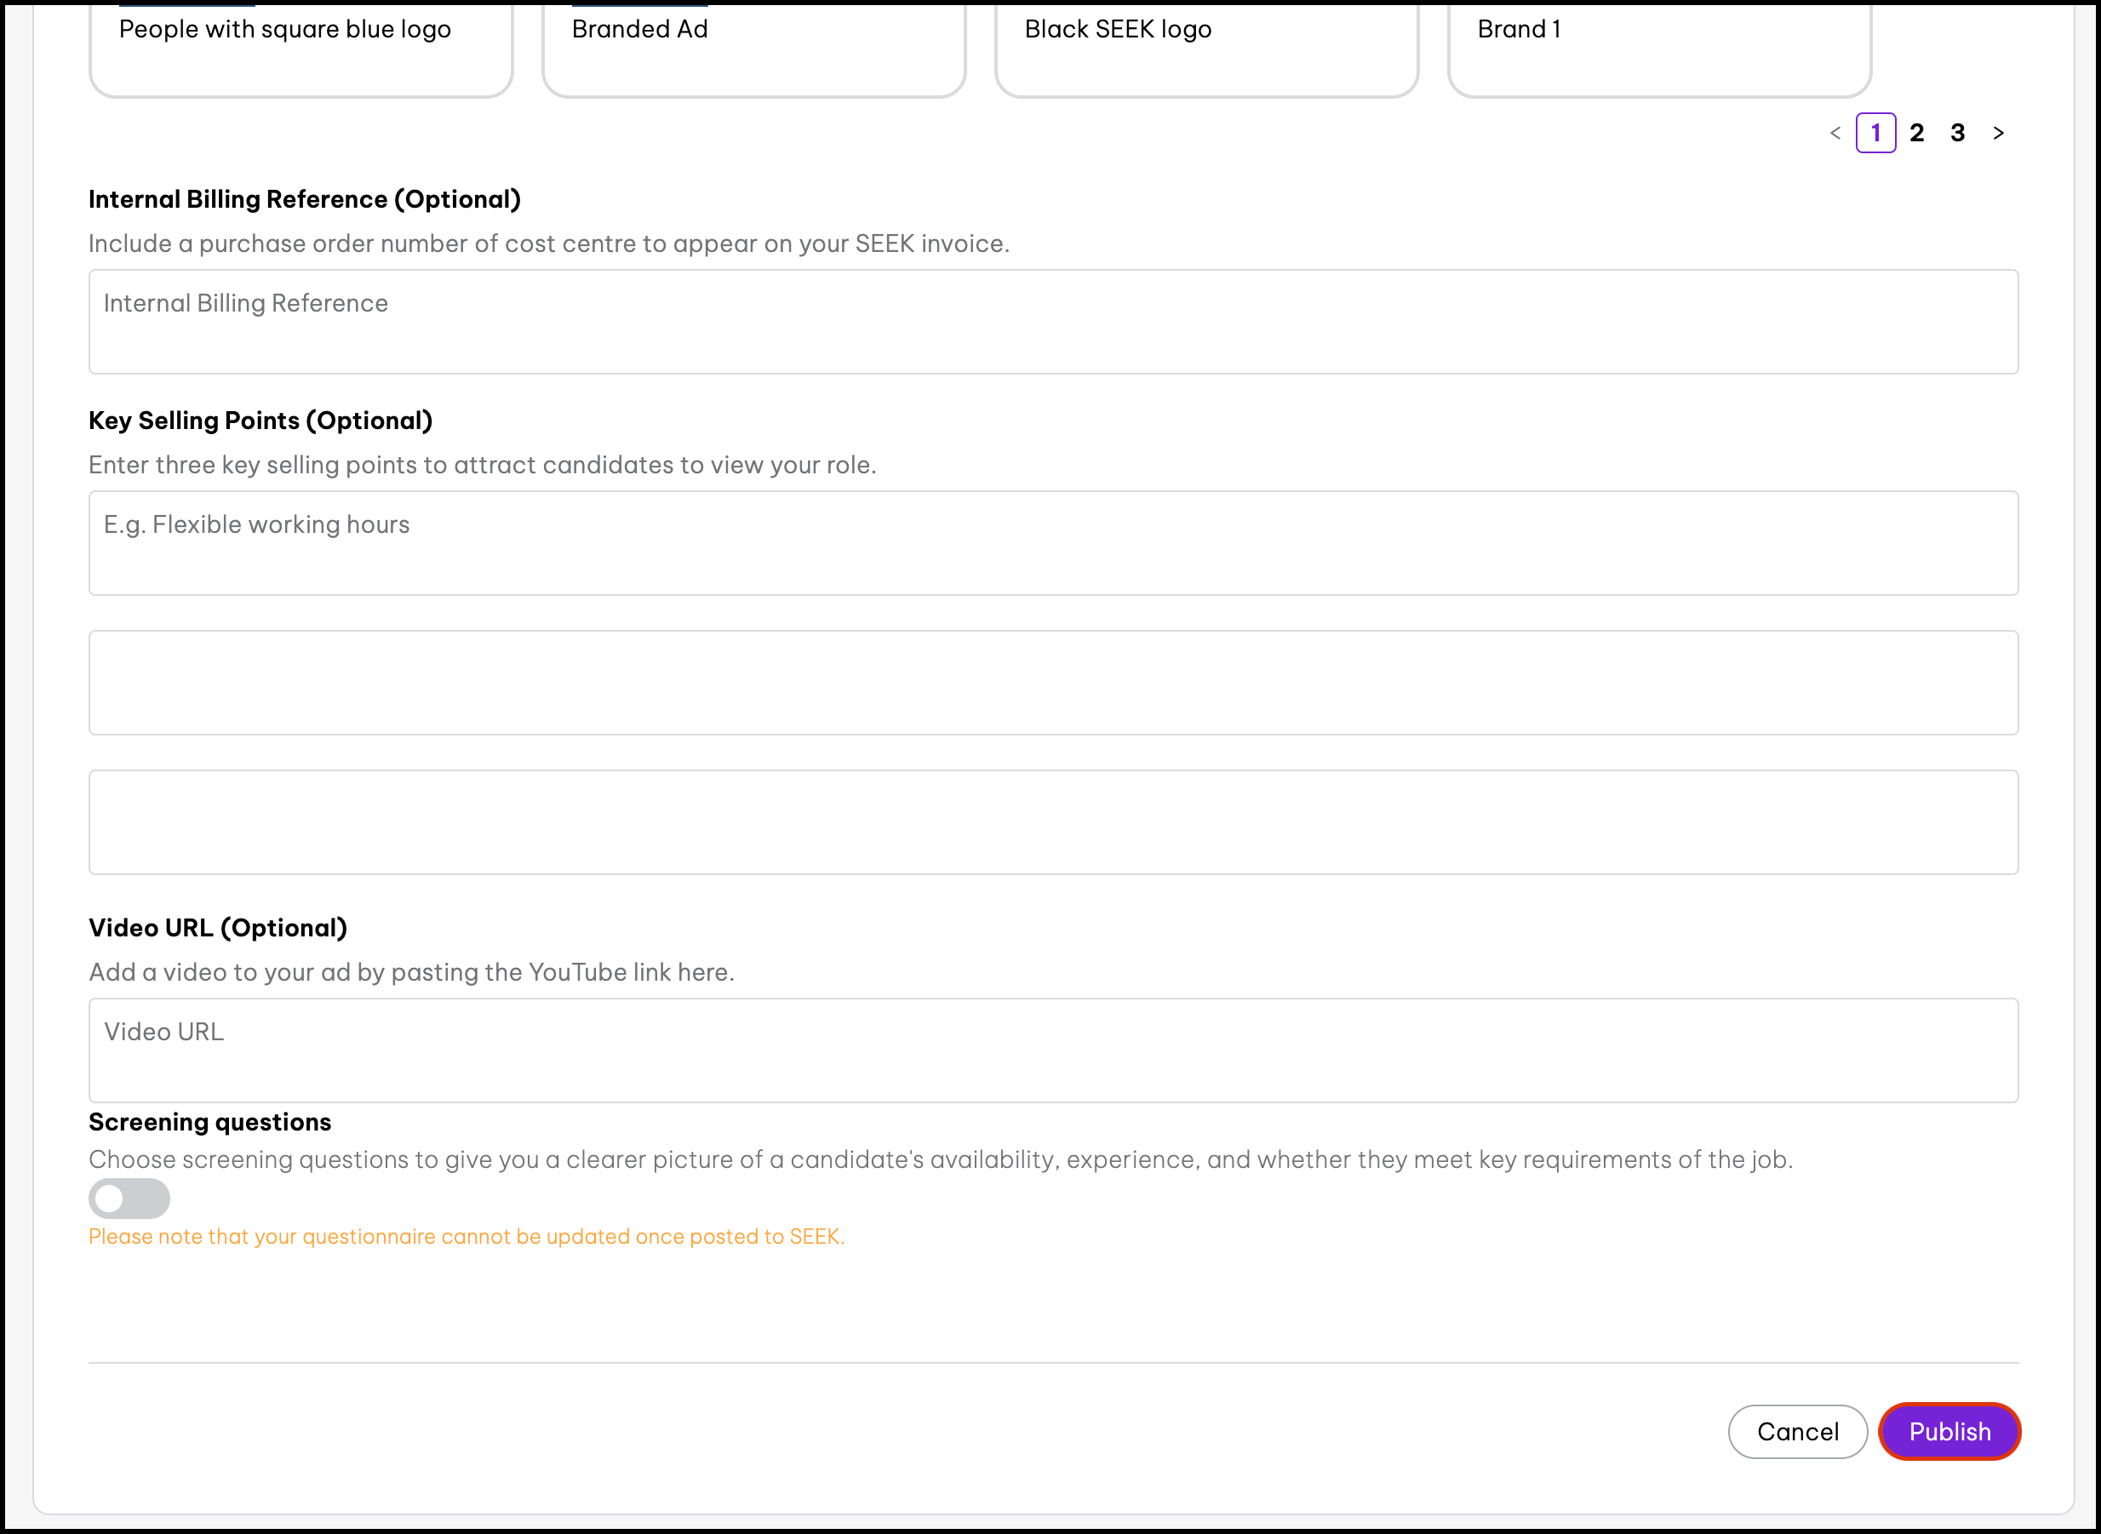Focus the Video URL input field
This screenshot has width=2101, height=1534.
click(1053, 1050)
